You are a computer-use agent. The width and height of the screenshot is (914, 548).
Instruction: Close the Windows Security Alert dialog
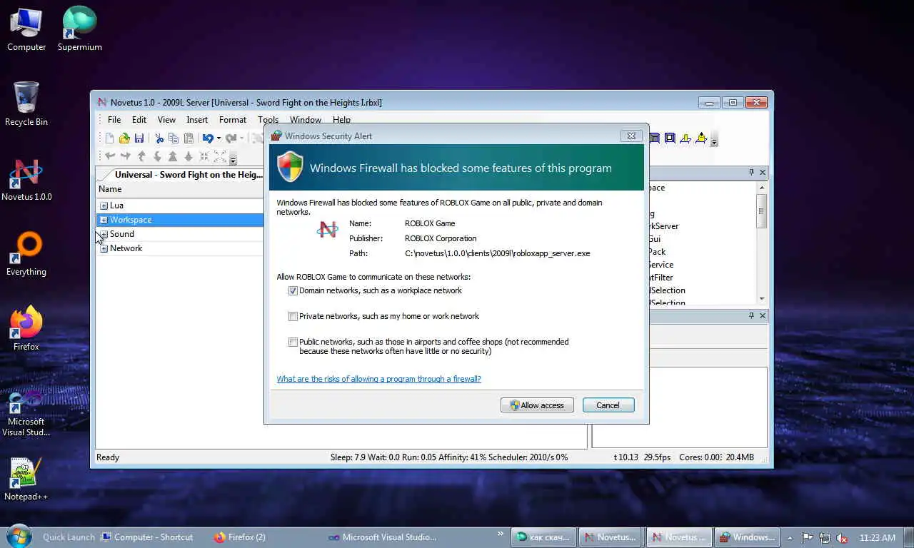pos(631,136)
